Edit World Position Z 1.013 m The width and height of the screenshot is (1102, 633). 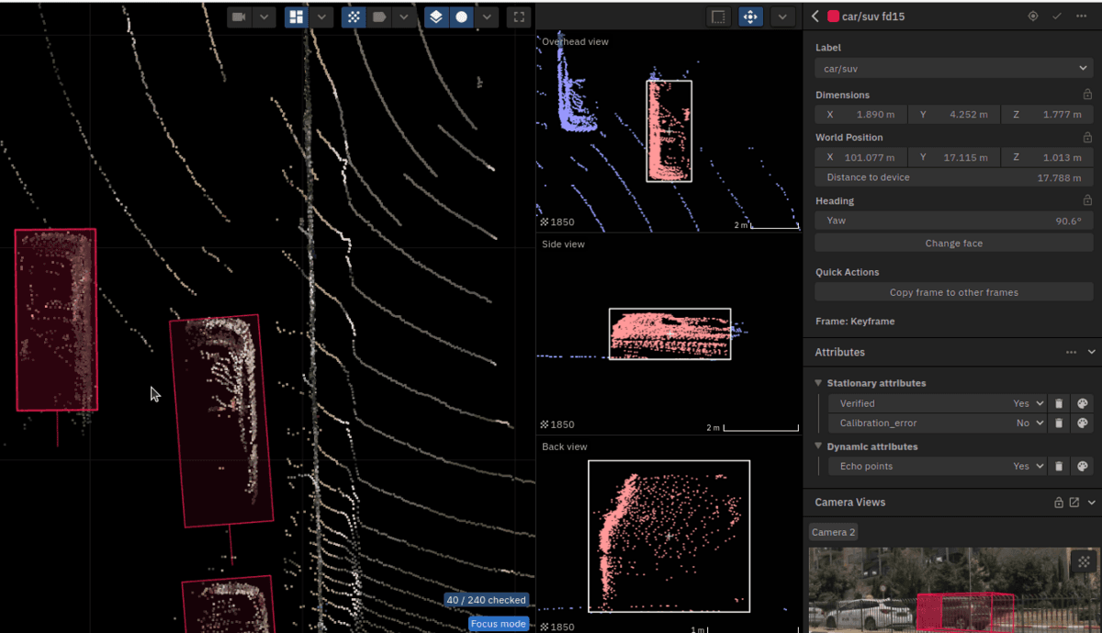tap(1047, 157)
